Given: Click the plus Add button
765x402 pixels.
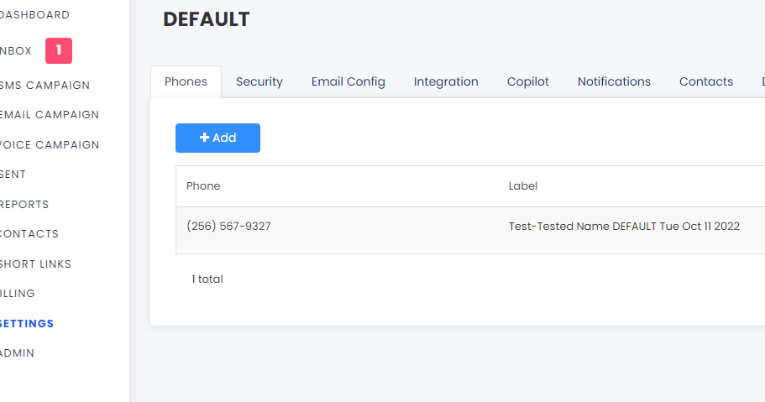Looking at the screenshot, I should [217, 138].
